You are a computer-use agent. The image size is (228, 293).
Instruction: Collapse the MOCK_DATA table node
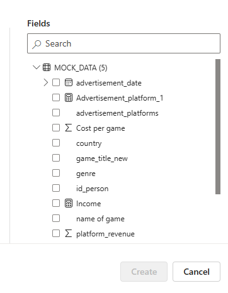(37, 67)
